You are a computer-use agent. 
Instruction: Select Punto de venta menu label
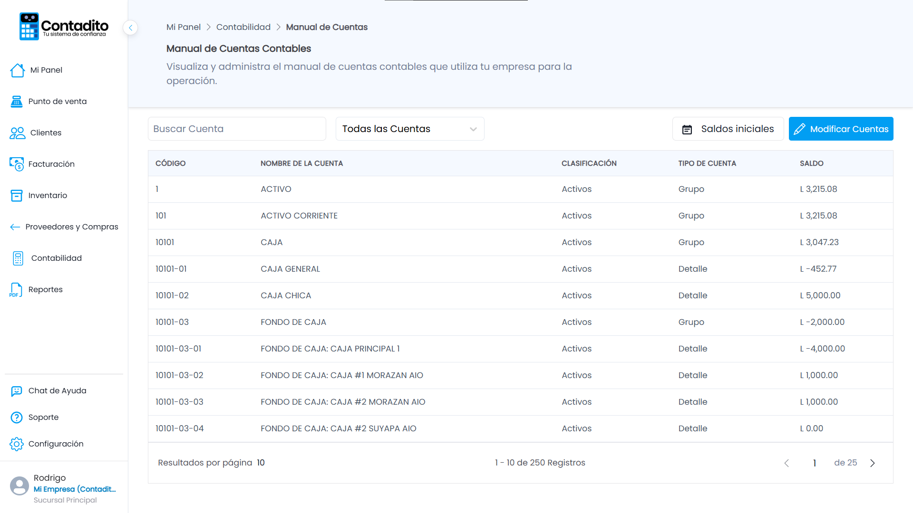(x=58, y=101)
